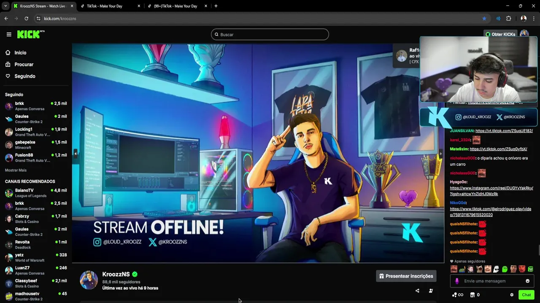Screen dimensions: 540x303
Task: Select the green ghost emote
Action: [505, 269]
